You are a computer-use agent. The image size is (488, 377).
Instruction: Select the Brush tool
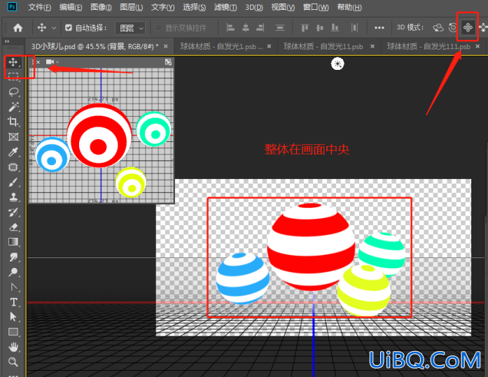click(13, 182)
